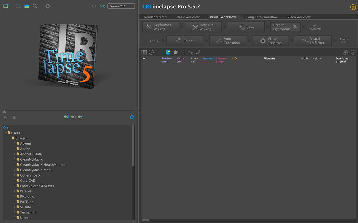Play the preview sequence
The width and height of the screenshot is (358, 223).
[x=6, y=117]
